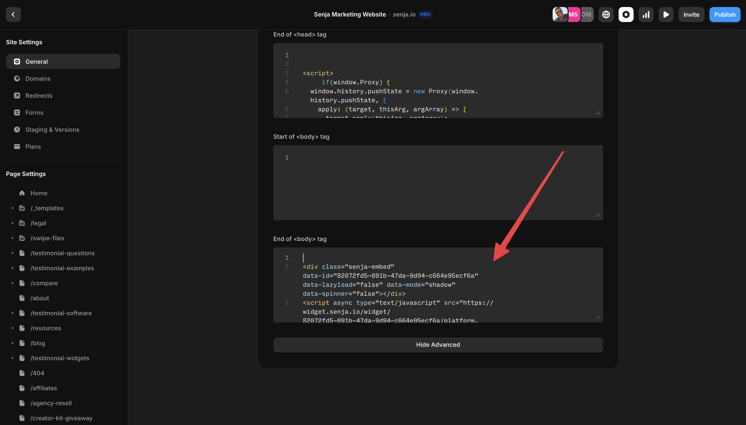This screenshot has width=746, height=425.
Task: Click the /_templates folder icon
Action: 22,208
